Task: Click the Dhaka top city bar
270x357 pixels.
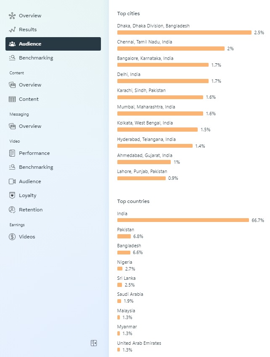Action: pos(184,32)
